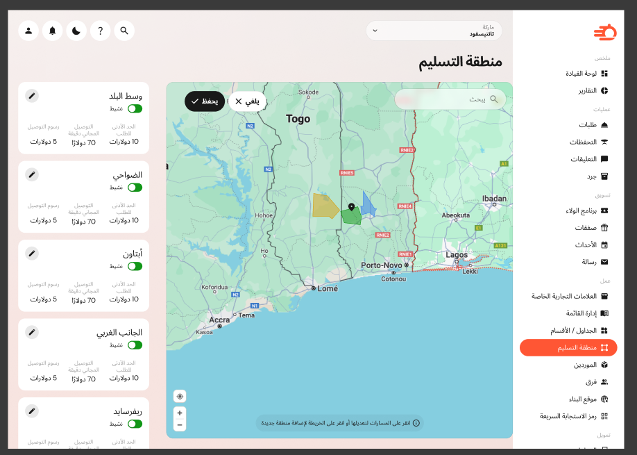Select the yellow delivery zone polygon
The height and width of the screenshot is (455, 637).
[324, 206]
